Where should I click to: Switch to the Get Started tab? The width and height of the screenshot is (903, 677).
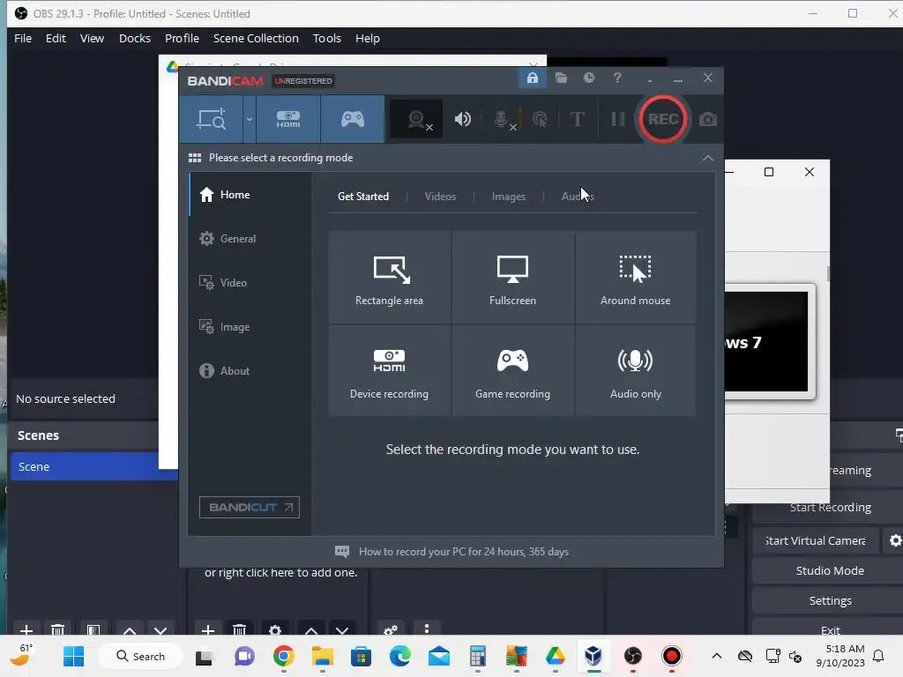pos(362,197)
